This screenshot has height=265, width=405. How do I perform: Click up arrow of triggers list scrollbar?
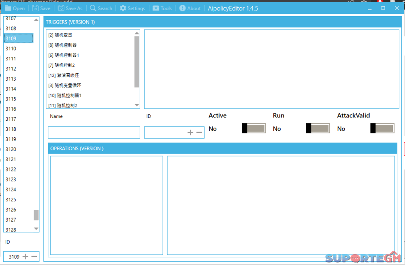click(137, 34)
